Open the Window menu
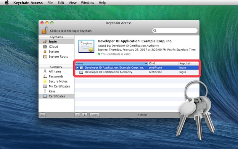This screenshot has width=238, height=149. (x=87, y=3)
